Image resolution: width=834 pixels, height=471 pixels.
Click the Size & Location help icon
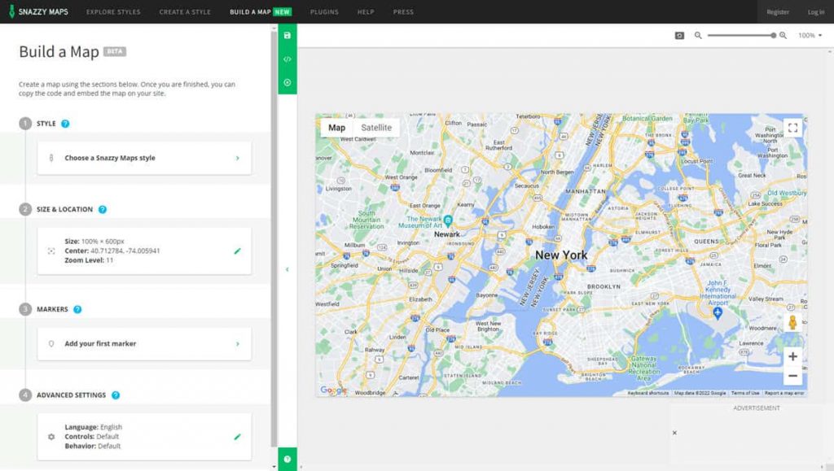coord(102,209)
